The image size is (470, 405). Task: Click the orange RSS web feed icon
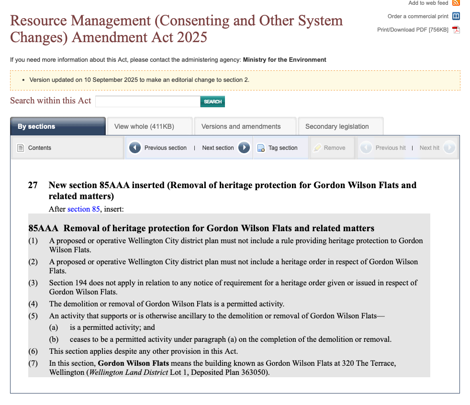[456, 3]
